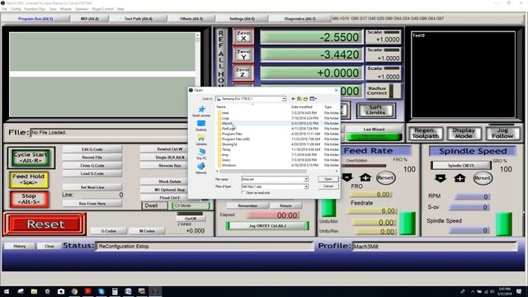Open Calculator from the taskbar

pyautogui.click(x=115, y=291)
